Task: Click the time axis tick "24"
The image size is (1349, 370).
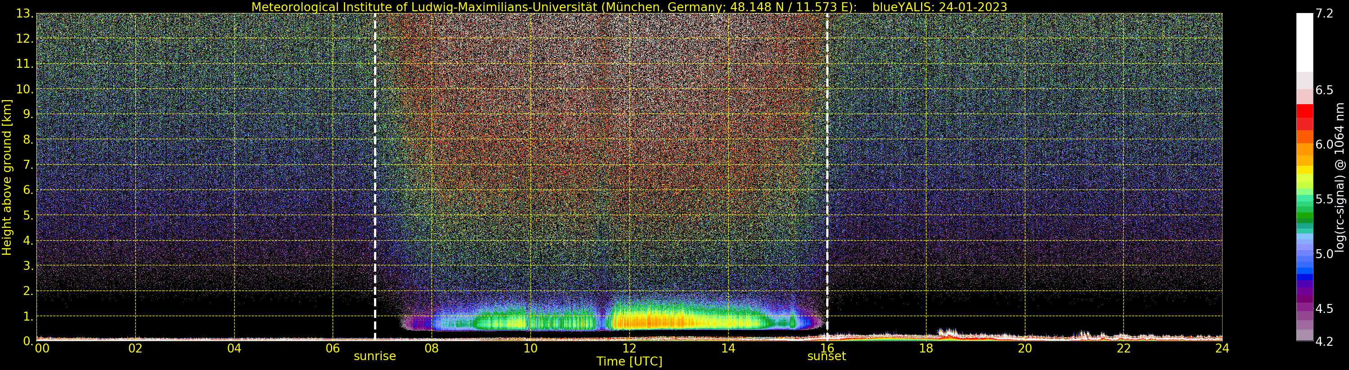Action: [1222, 348]
